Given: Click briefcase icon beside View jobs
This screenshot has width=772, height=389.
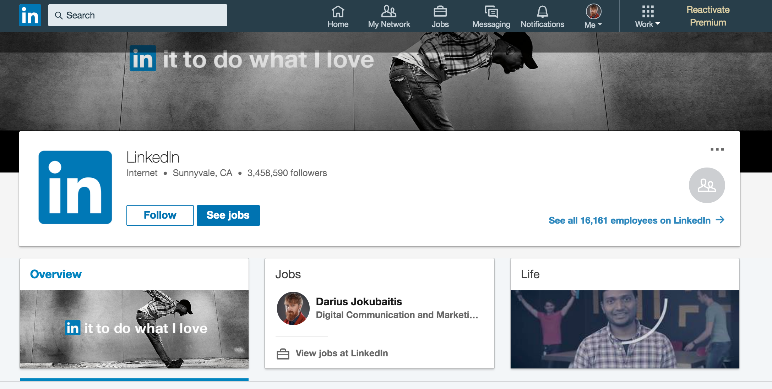Looking at the screenshot, I should pos(283,354).
